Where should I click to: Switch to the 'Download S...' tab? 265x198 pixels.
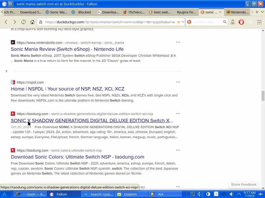[31, 12]
